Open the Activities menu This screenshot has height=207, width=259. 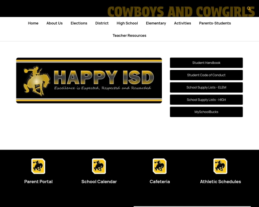tap(183, 23)
